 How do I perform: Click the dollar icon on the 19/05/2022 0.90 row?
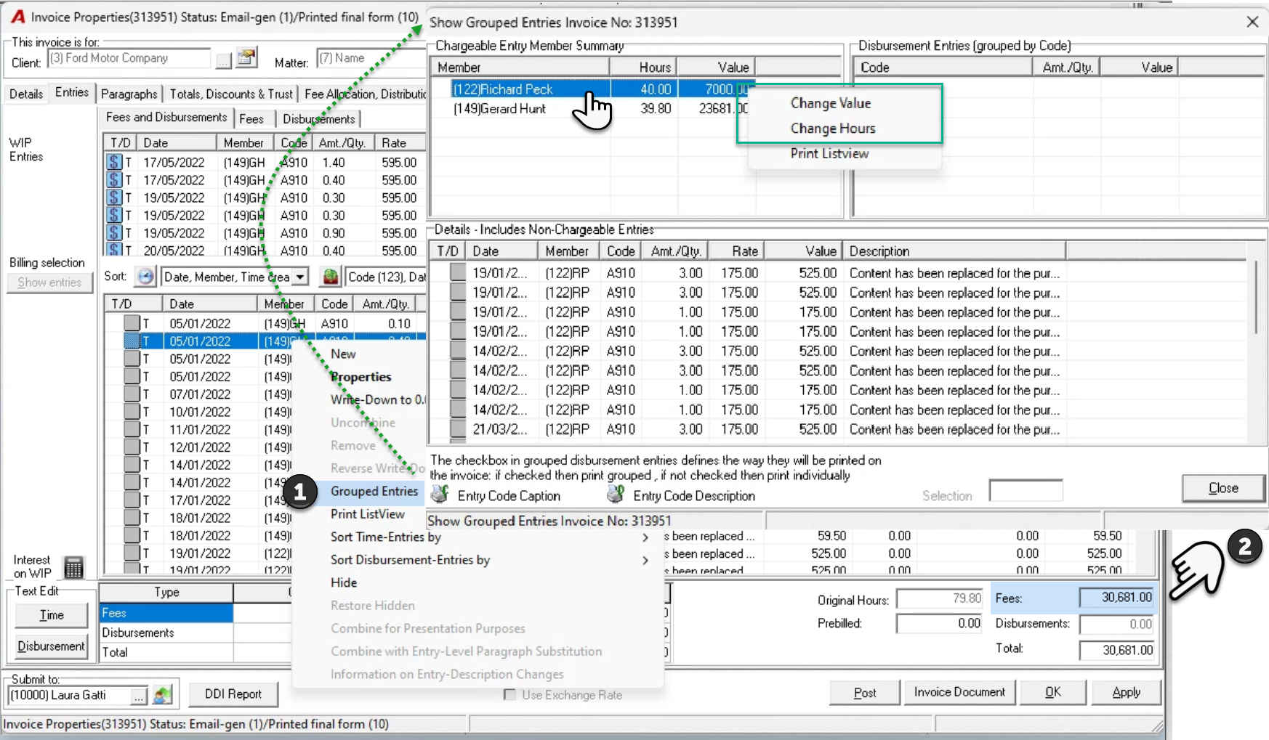pyautogui.click(x=114, y=232)
